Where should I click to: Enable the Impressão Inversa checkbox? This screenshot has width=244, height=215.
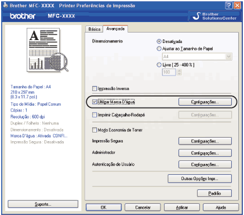click(94, 88)
